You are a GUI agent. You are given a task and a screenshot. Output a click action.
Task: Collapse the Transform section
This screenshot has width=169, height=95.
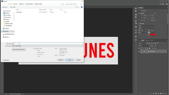click(139, 13)
